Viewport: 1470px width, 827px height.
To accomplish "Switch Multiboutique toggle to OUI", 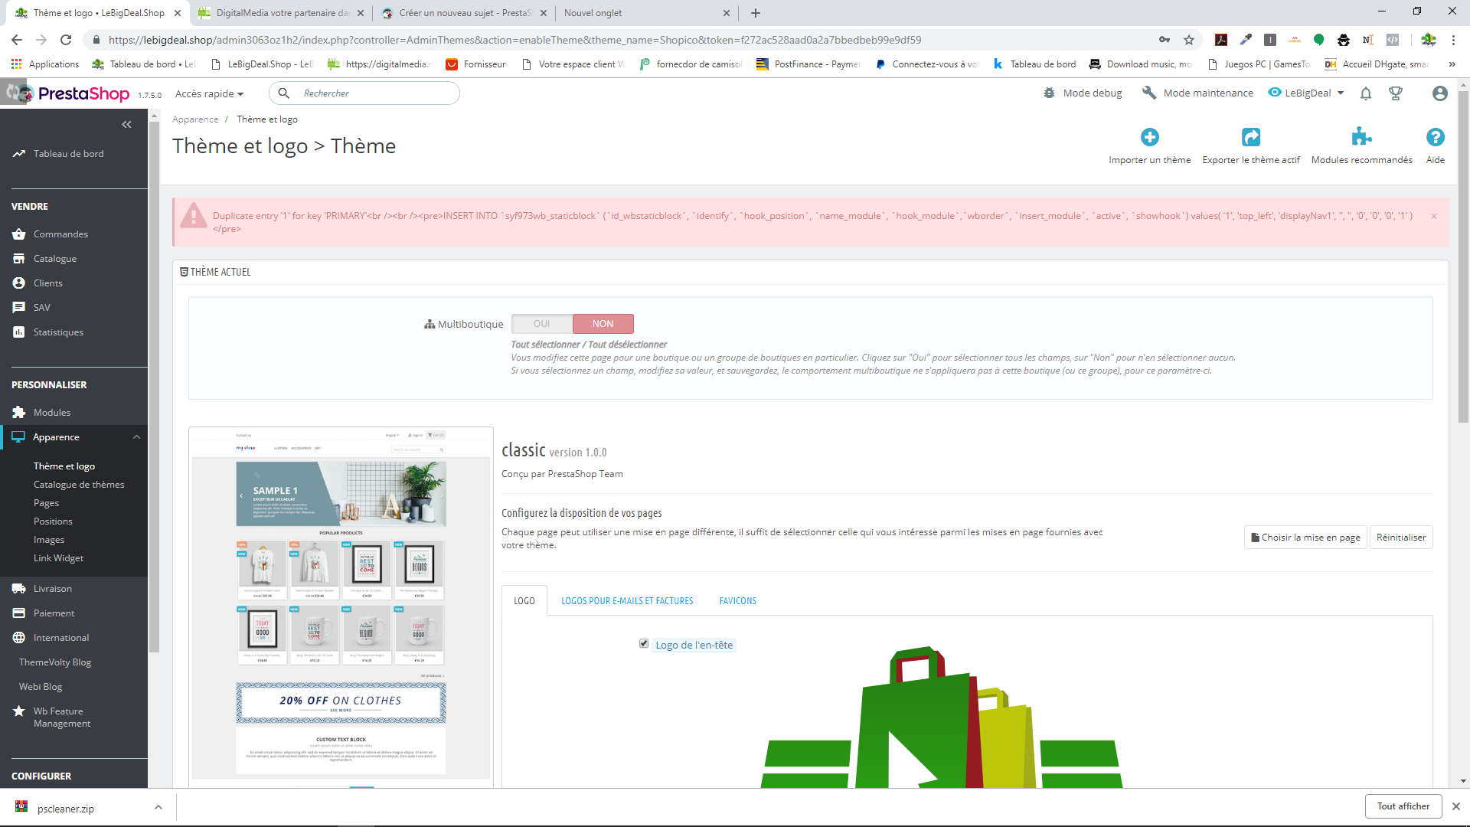I will click(x=541, y=324).
